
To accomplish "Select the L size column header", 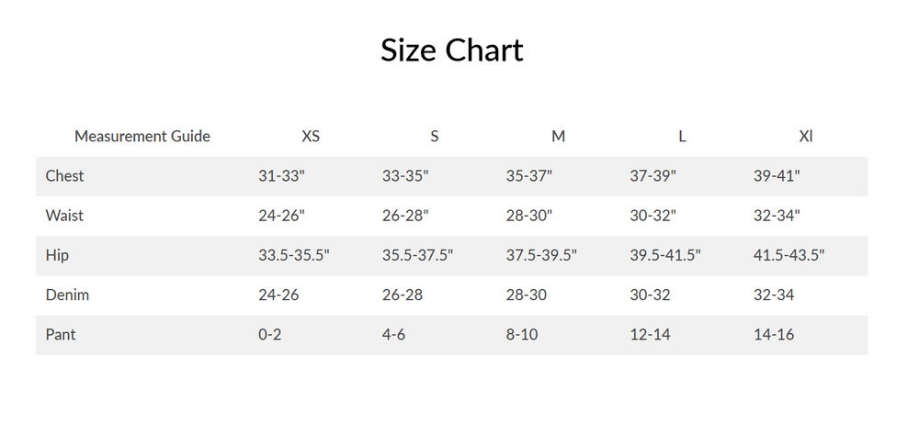I will tap(682, 137).
